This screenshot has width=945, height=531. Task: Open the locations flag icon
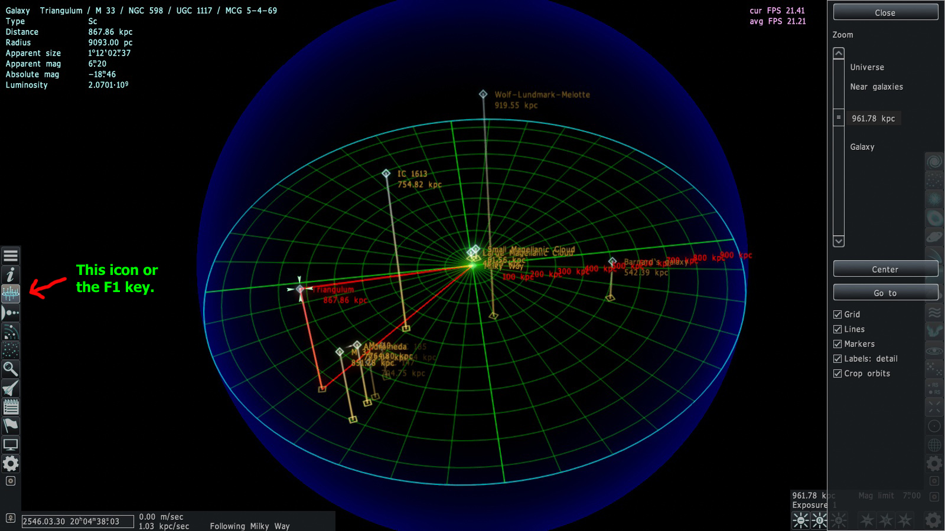11,426
